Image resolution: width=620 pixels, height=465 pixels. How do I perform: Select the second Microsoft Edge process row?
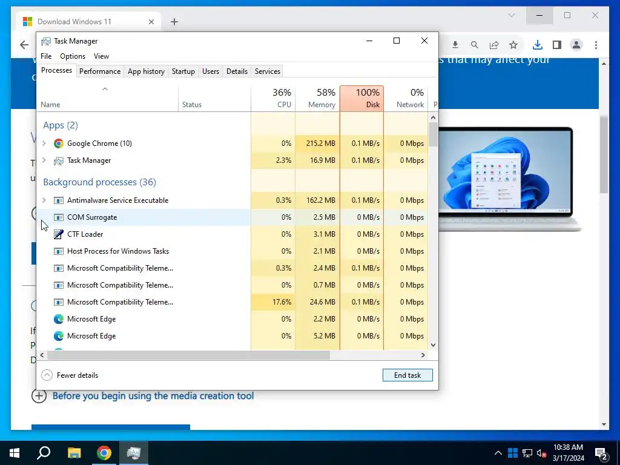[233, 336]
